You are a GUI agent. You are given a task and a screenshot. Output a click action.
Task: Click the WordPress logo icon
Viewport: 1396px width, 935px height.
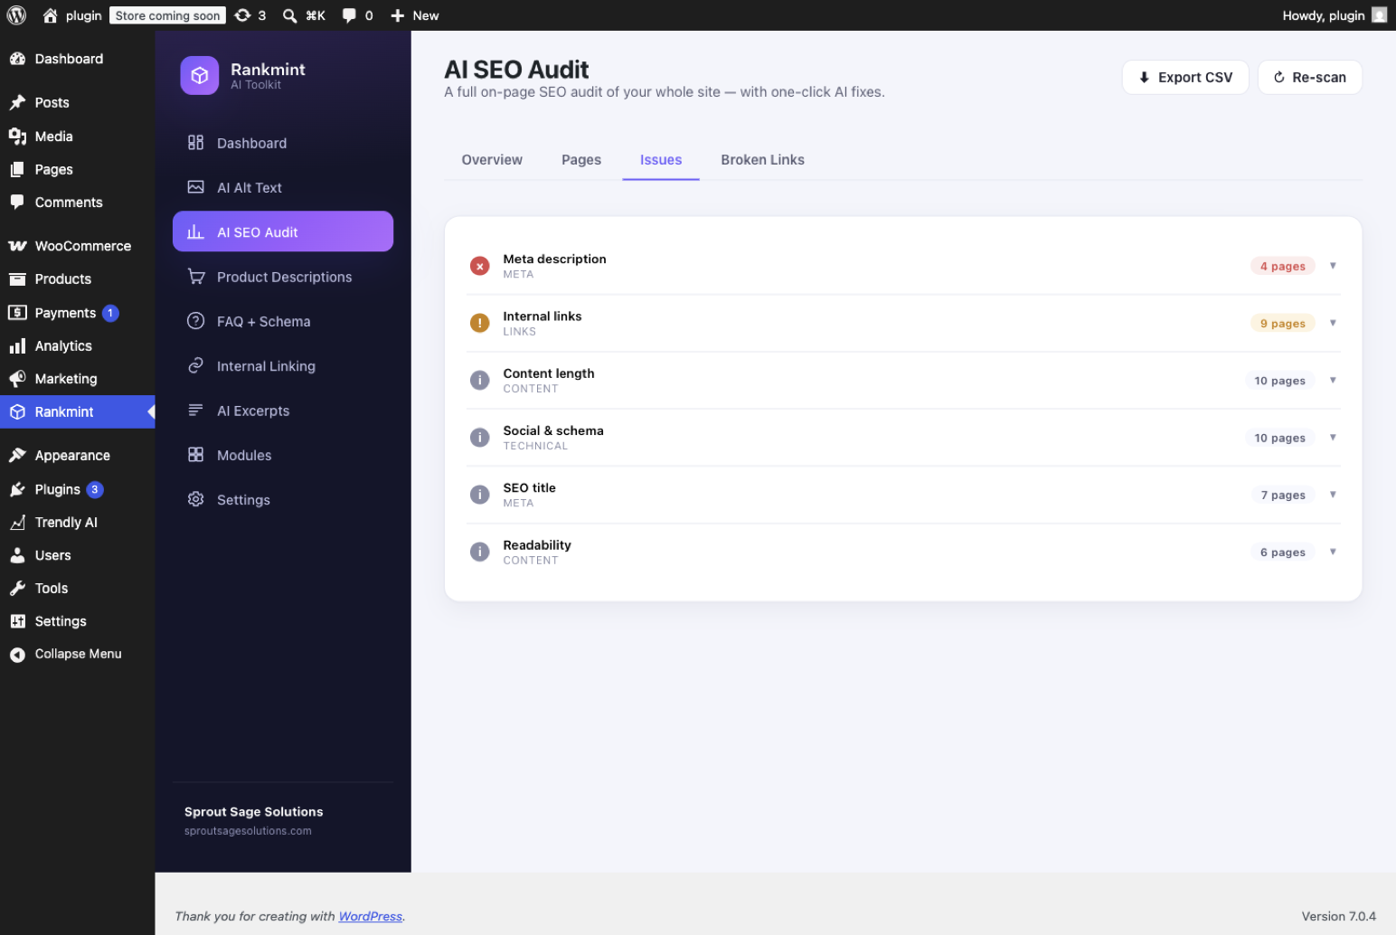(17, 15)
